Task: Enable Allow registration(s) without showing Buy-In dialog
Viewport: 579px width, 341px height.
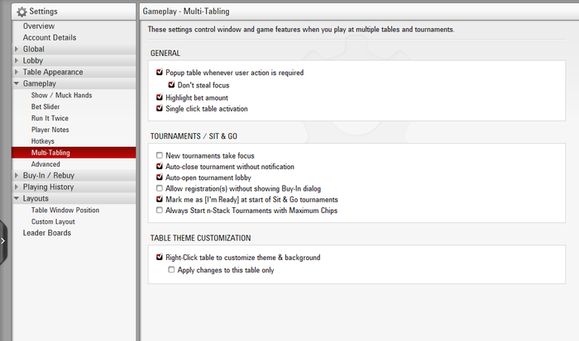Action: coord(160,188)
